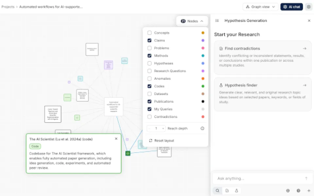Click the Hypothesis finder arrow
Viewport: 314px width, 196px height.
point(305,85)
